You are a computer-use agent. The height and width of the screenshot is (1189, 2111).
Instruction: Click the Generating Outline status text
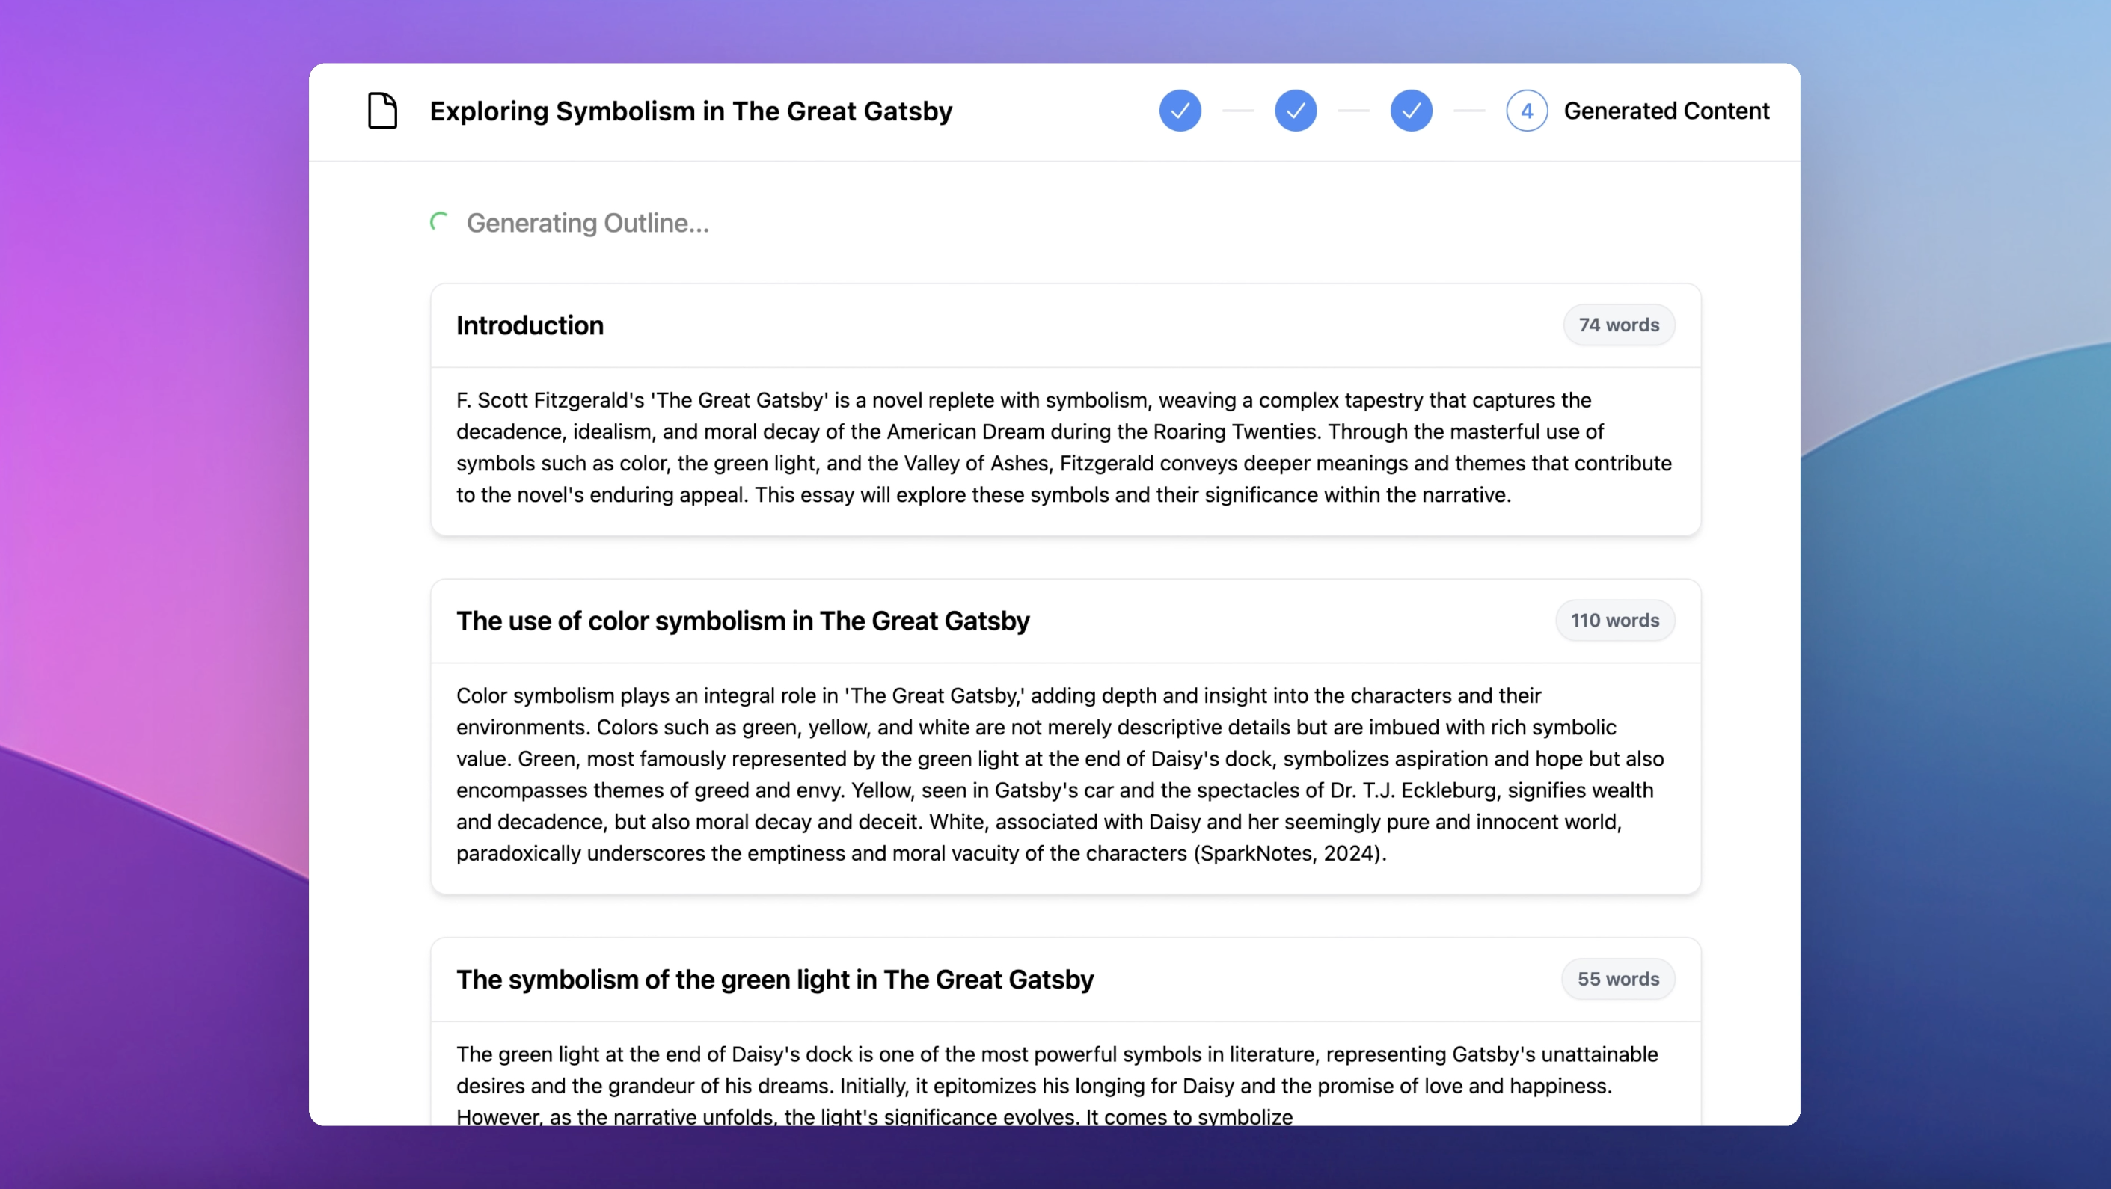(587, 223)
